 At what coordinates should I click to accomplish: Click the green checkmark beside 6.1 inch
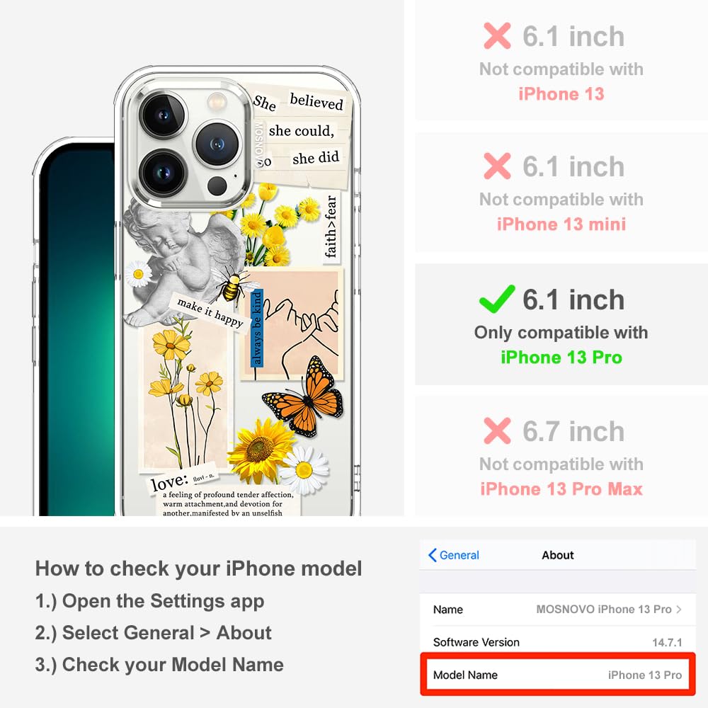(x=497, y=299)
